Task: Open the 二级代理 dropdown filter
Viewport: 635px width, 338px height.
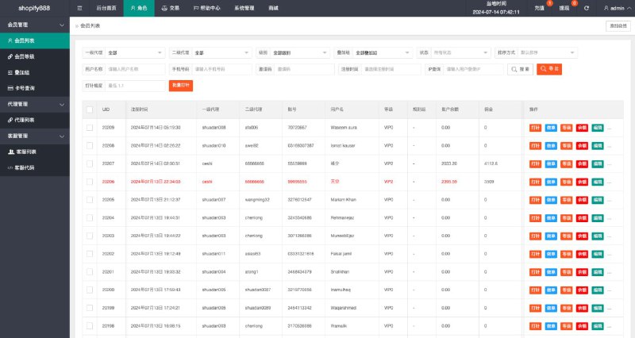Action: 222,52
